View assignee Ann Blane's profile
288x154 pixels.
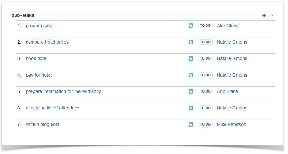(x=227, y=92)
